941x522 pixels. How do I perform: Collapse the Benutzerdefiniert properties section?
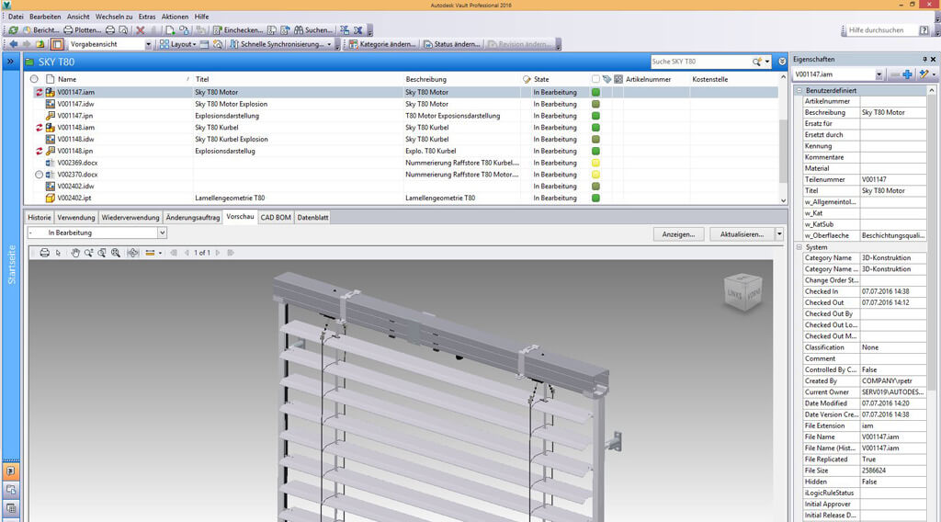click(x=799, y=90)
